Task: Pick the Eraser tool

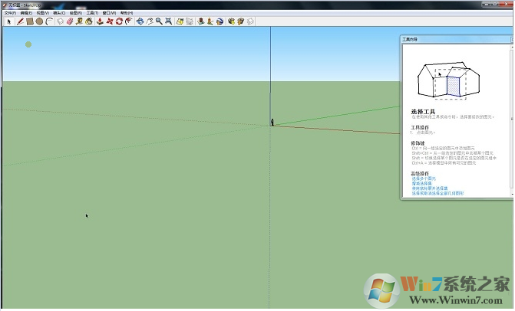Action: (69, 21)
